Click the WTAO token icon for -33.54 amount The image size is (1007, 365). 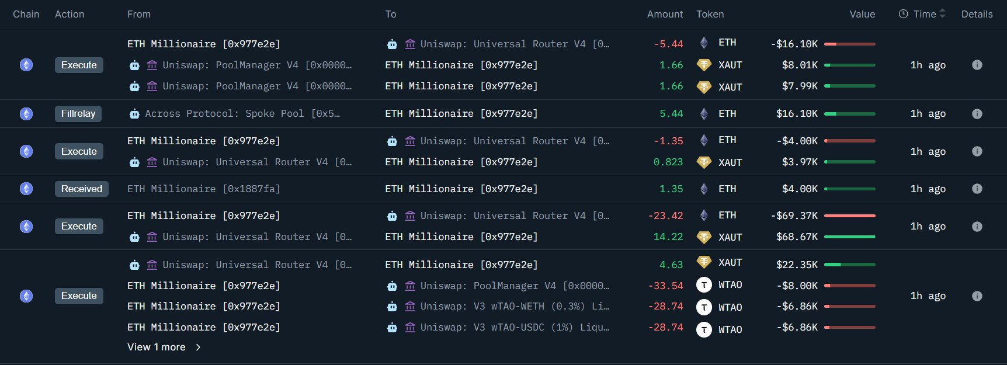[x=704, y=285]
